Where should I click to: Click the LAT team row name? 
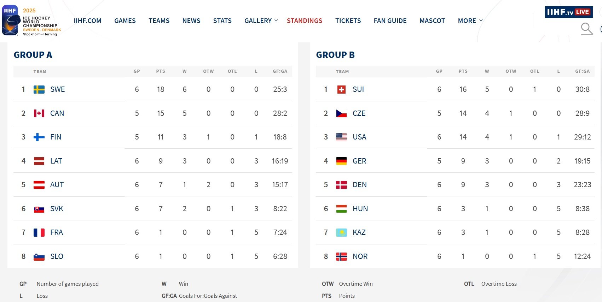56,161
